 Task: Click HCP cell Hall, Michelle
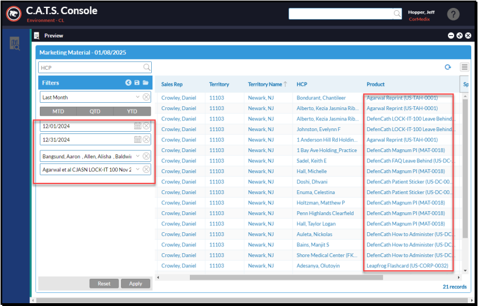click(311, 171)
